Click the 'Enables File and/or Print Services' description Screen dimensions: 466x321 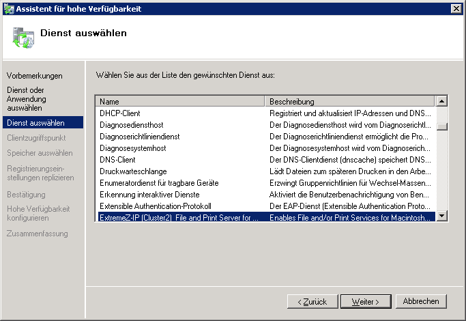(350, 217)
